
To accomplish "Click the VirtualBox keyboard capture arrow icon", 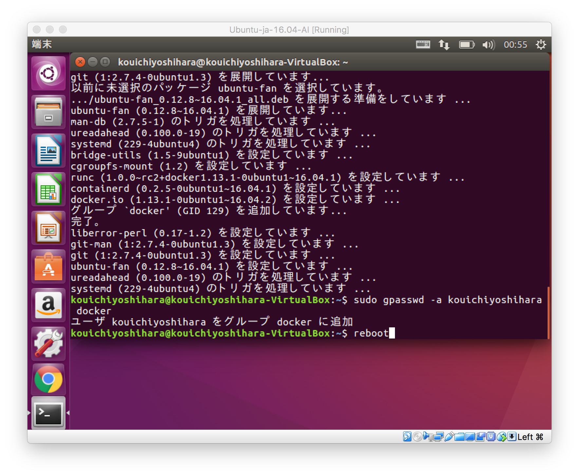I will point(512,436).
